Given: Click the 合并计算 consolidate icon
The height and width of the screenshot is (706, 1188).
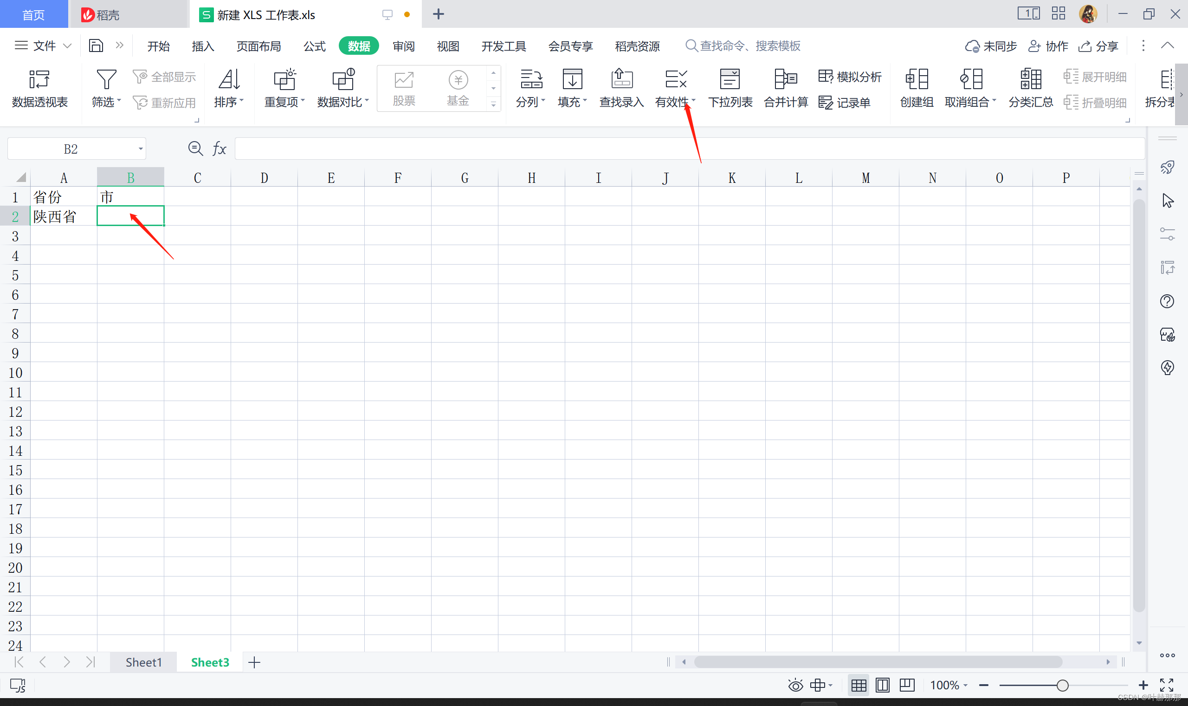Looking at the screenshot, I should click(785, 80).
